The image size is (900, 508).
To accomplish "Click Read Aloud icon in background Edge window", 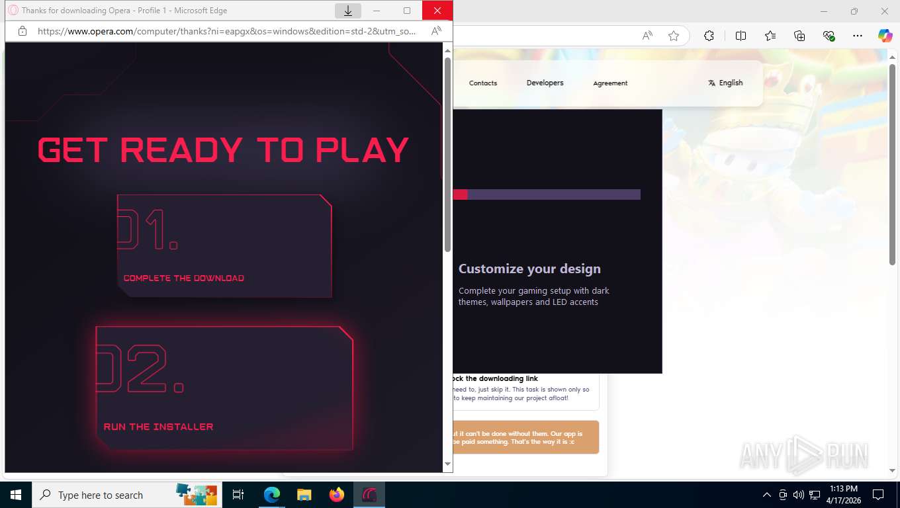I will [647, 36].
